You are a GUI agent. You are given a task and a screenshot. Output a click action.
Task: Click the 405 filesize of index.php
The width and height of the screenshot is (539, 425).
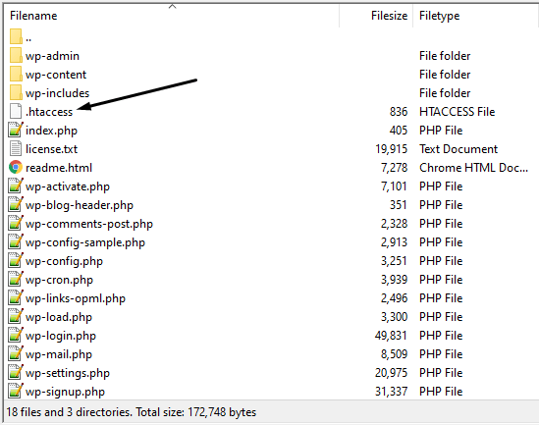(399, 131)
